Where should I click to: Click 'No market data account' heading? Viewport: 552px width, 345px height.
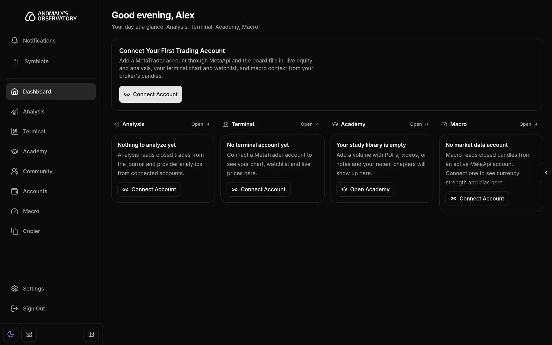(477, 145)
